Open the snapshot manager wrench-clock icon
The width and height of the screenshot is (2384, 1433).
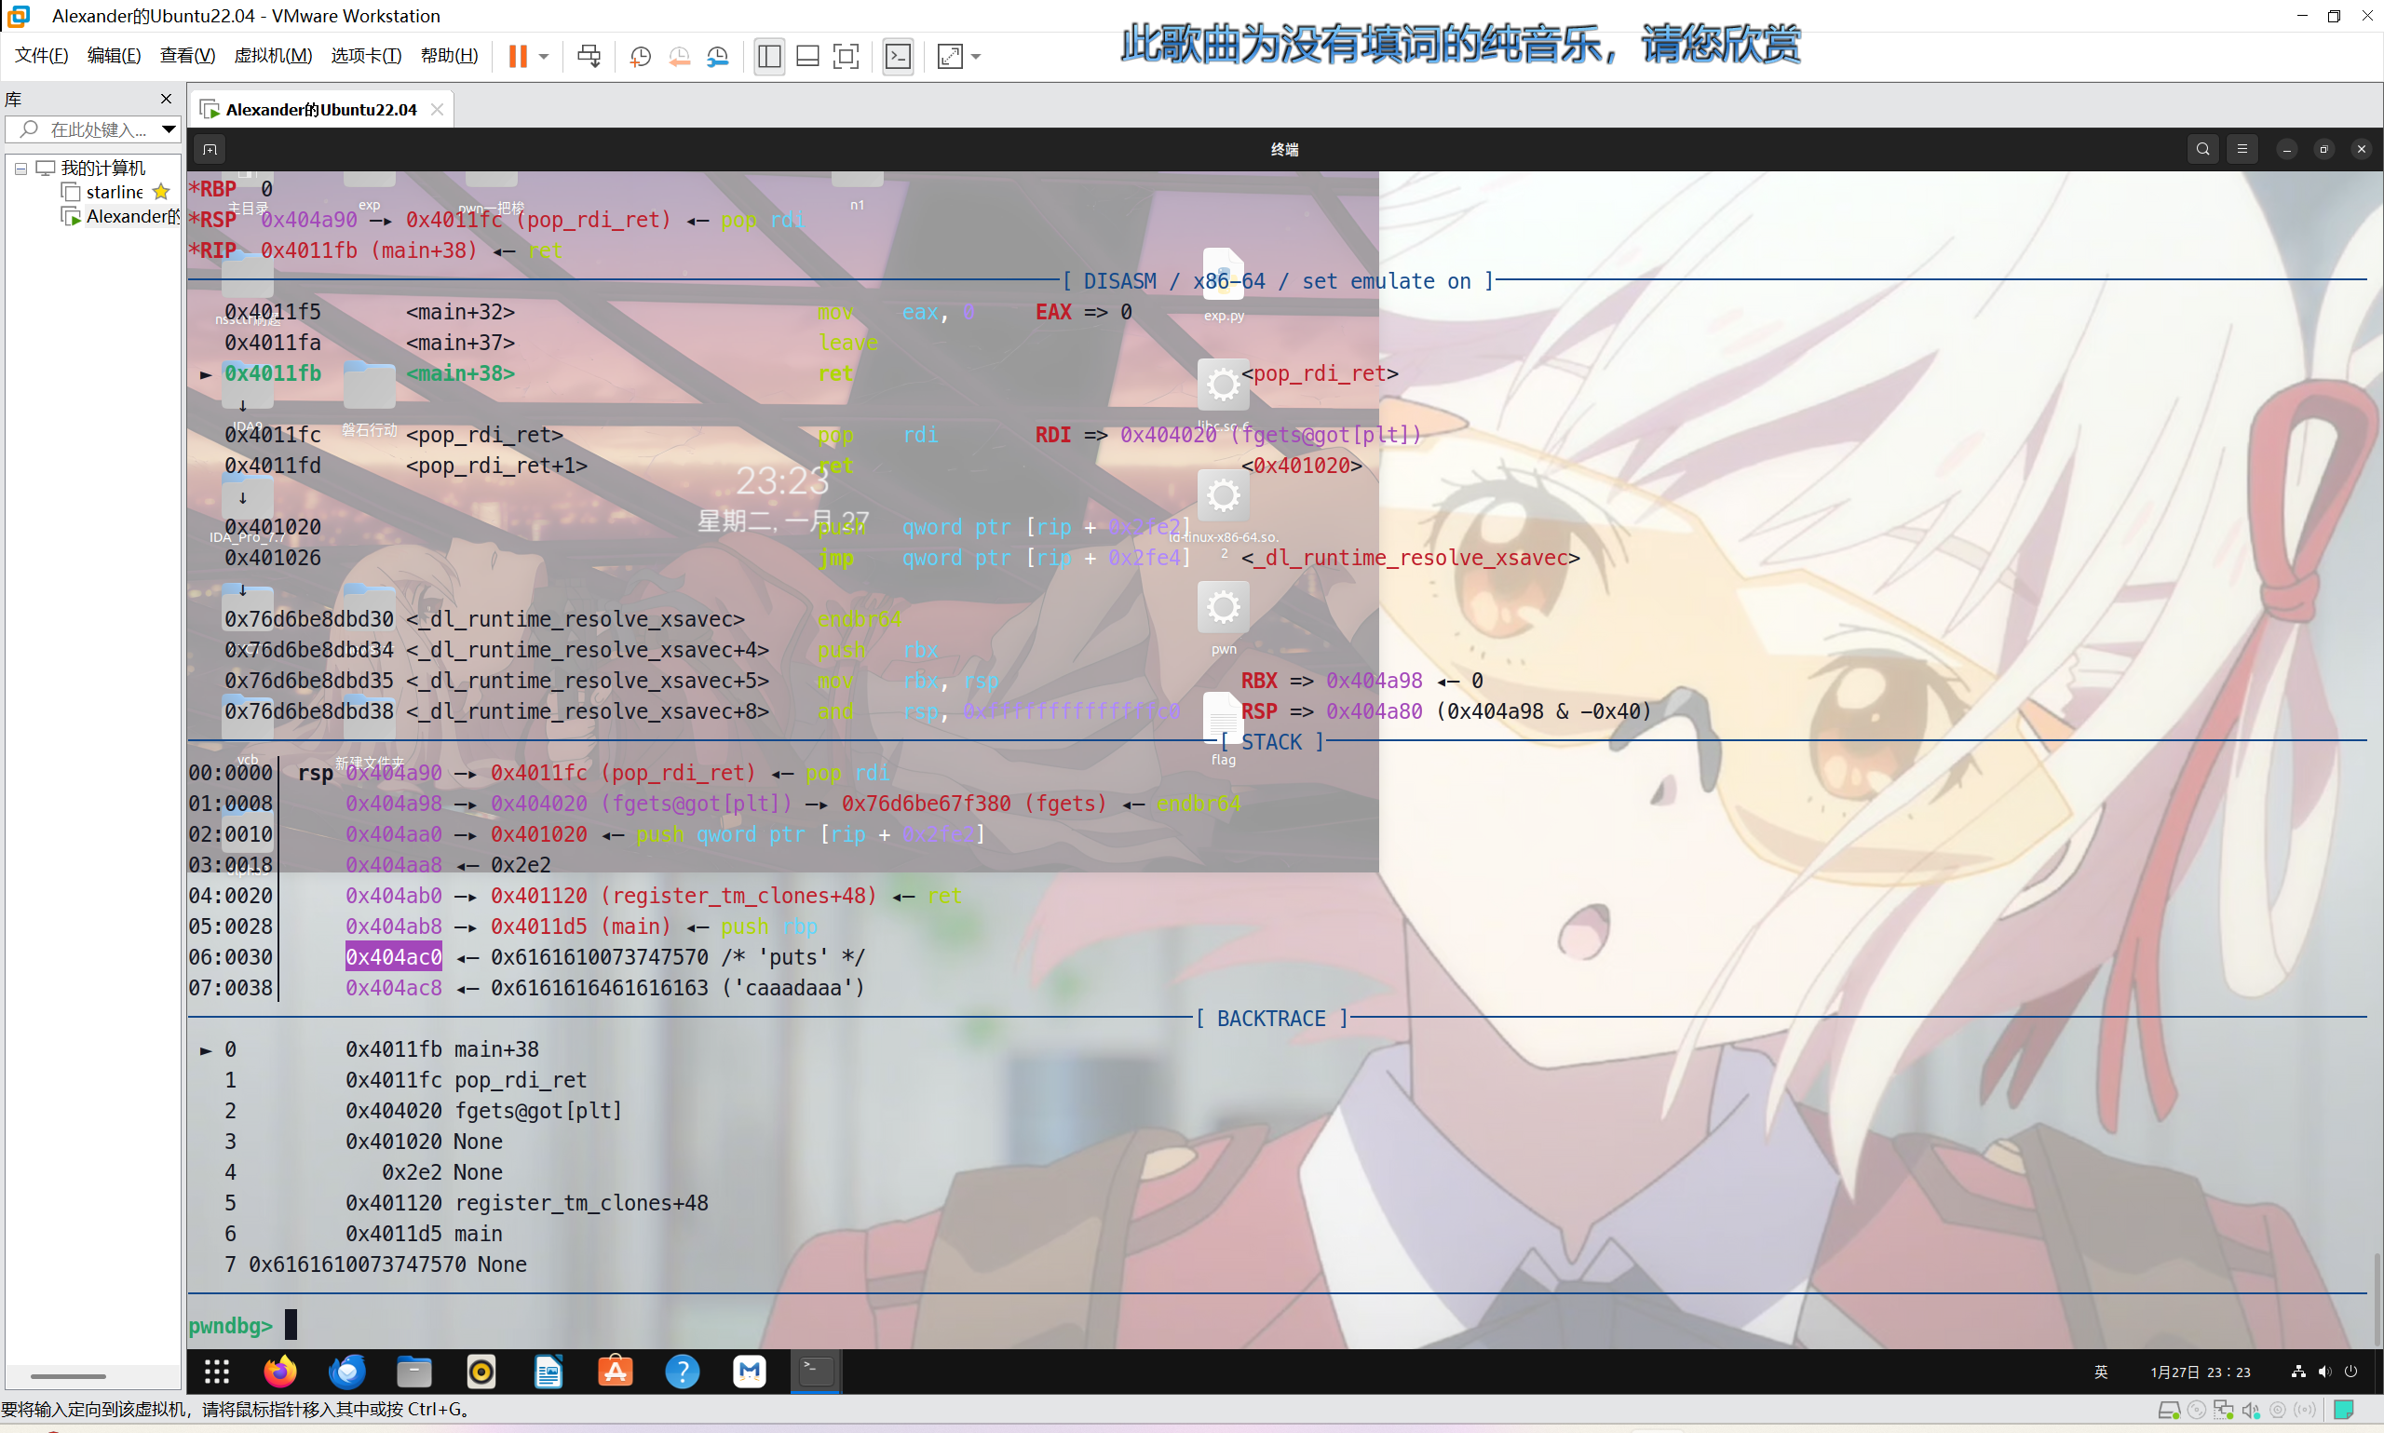[x=717, y=56]
